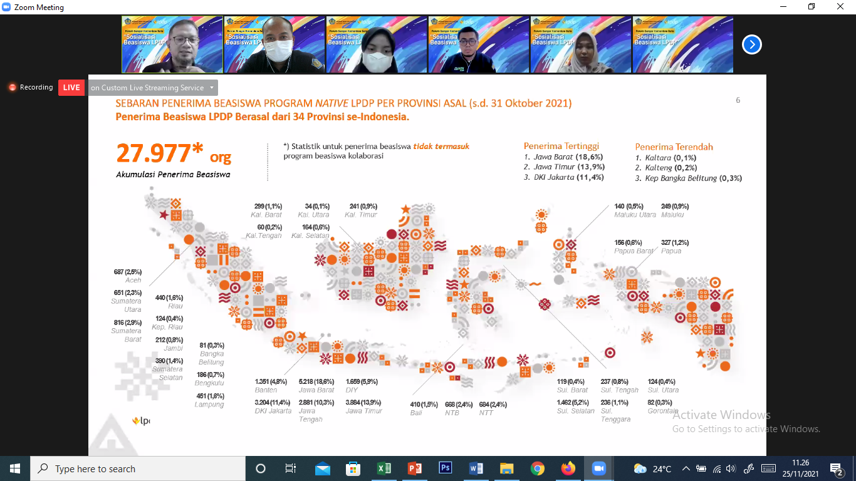This screenshot has width=856, height=481.
Task: Open the Windows notification center
Action: pos(837,468)
